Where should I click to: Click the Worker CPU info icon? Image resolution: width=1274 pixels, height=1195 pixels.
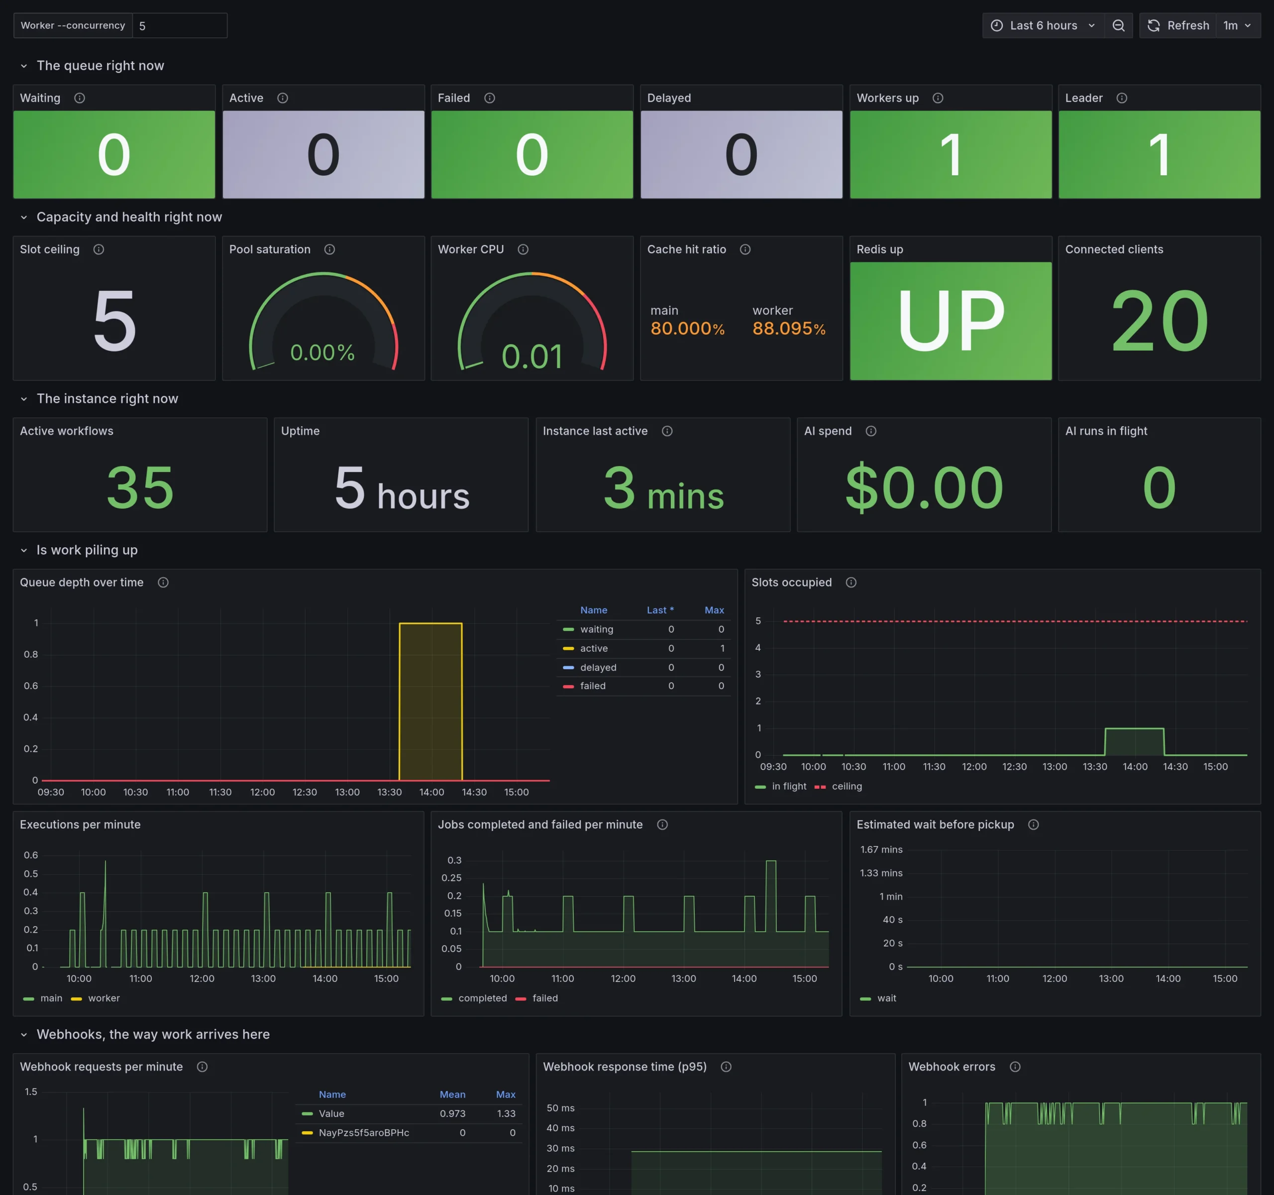coord(523,249)
